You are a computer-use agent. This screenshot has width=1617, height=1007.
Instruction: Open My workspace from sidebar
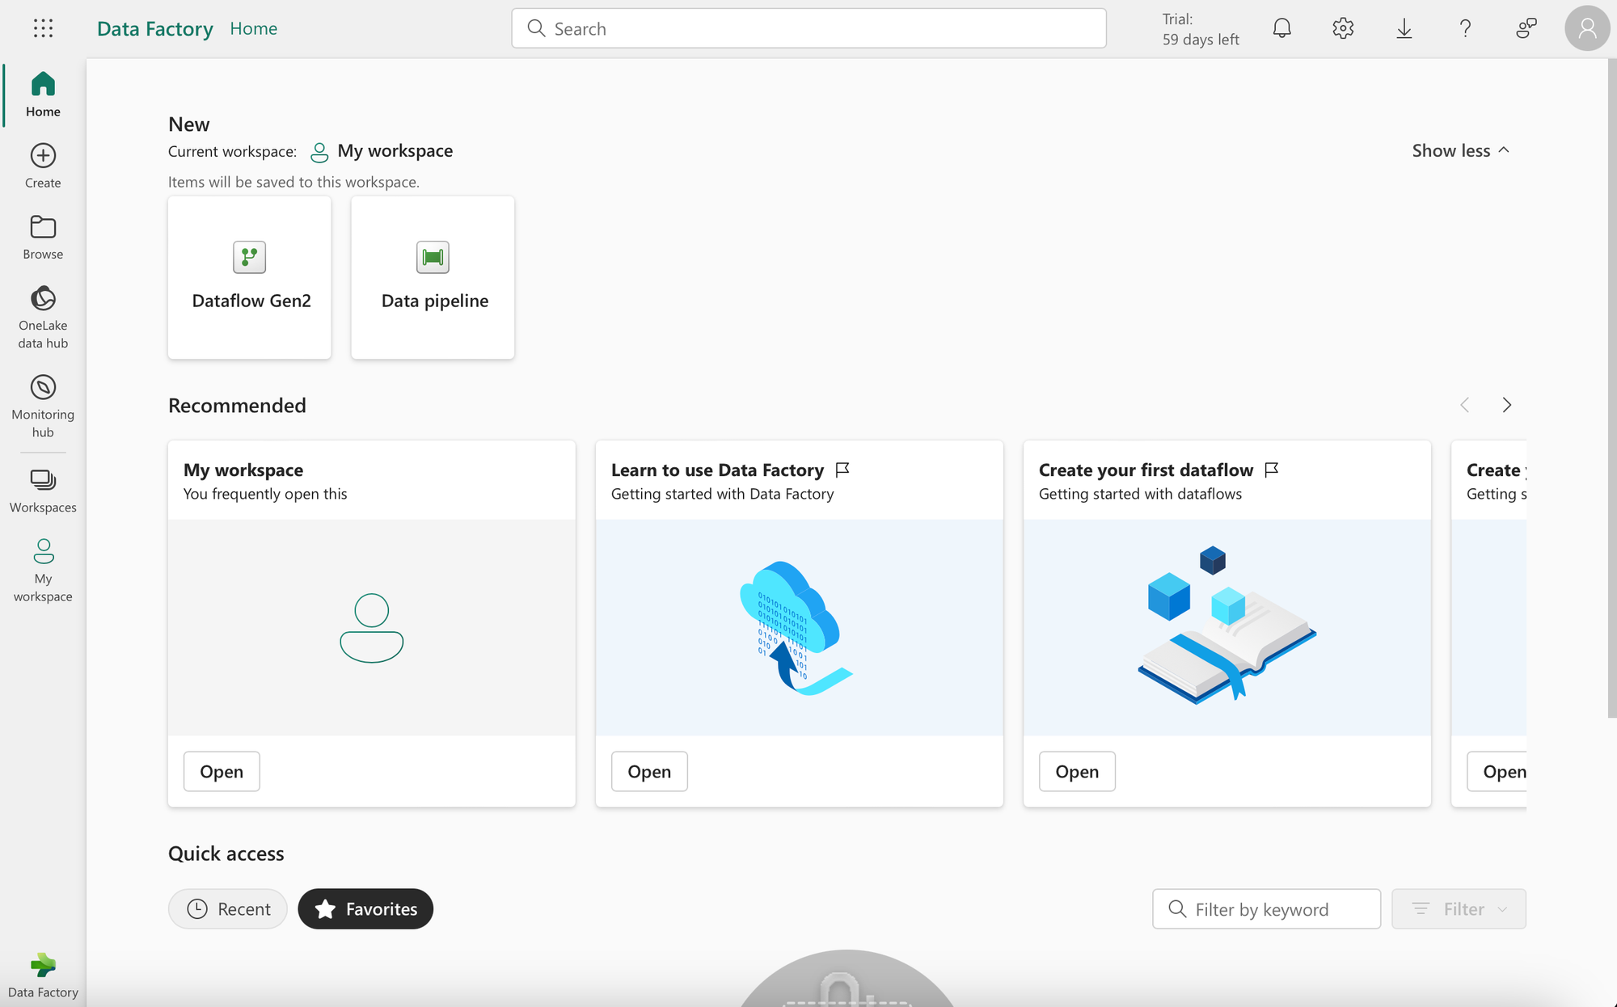(x=42, y=570)
